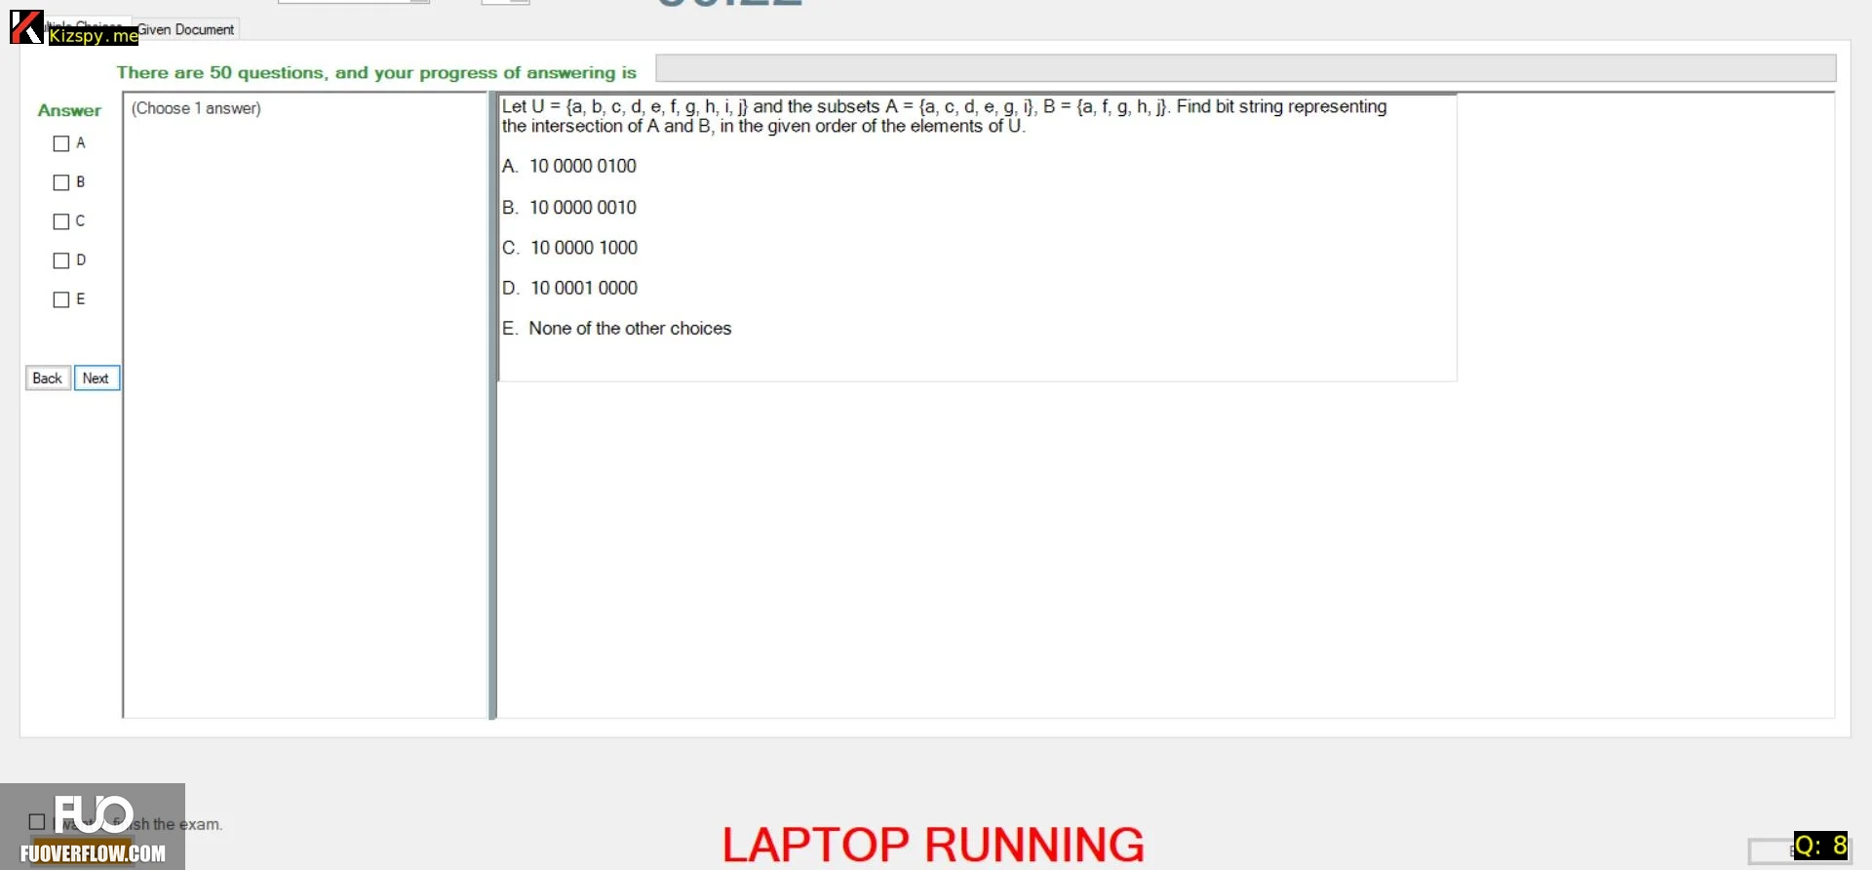Open the Given Document tab

pos(185,30)
